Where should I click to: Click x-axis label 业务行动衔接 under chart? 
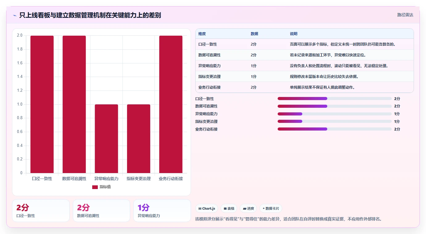click(x=171, y=179)
